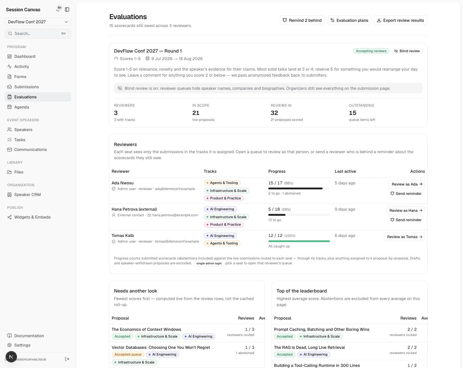Open Forms from the sidebar
Viewport: 463px width, 368px height.
coord(38,77)
